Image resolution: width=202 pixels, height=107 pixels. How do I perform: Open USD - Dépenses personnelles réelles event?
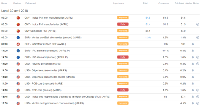50,77
